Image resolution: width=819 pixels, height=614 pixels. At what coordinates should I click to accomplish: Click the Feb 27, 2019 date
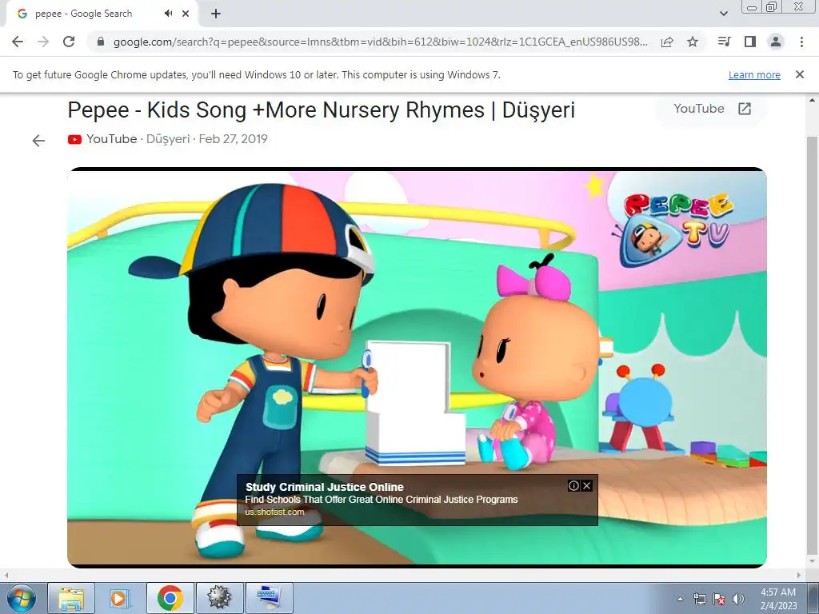[x=233, y=139]
